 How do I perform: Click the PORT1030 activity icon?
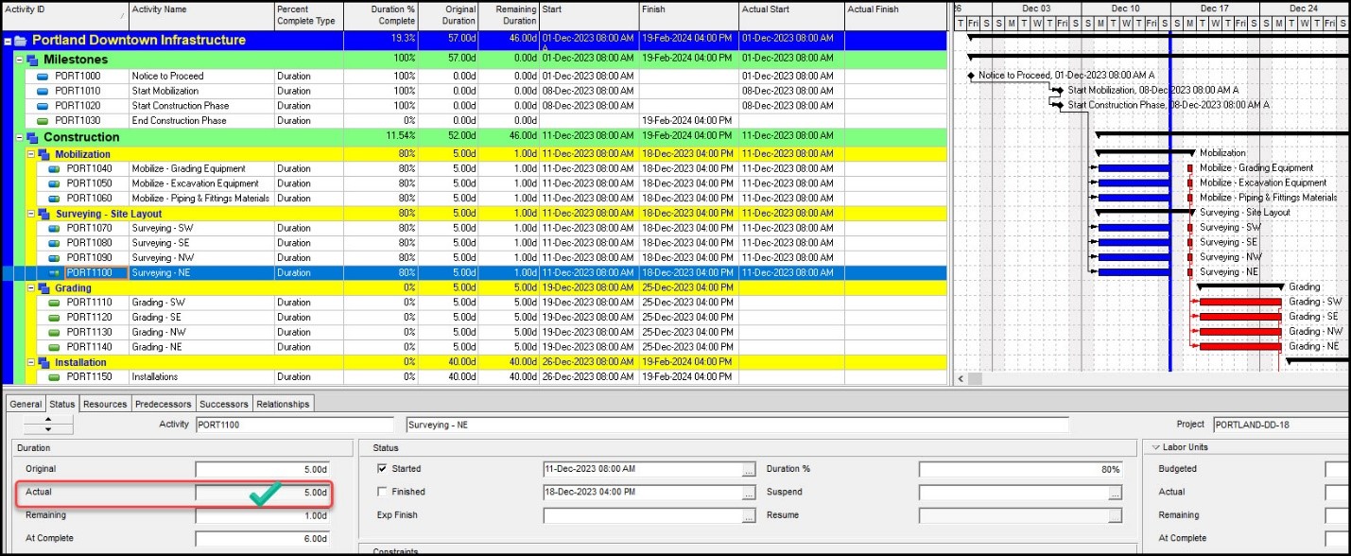(43, 121)
